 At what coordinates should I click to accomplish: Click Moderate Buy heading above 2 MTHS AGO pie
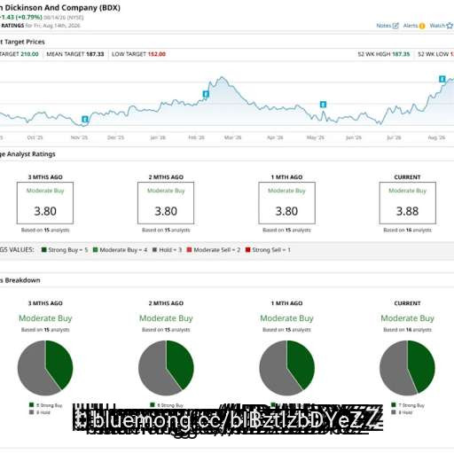[166, 318]
